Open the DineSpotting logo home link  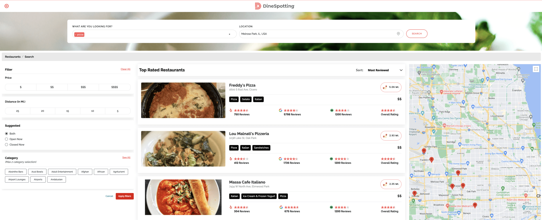tap(274, 6)
